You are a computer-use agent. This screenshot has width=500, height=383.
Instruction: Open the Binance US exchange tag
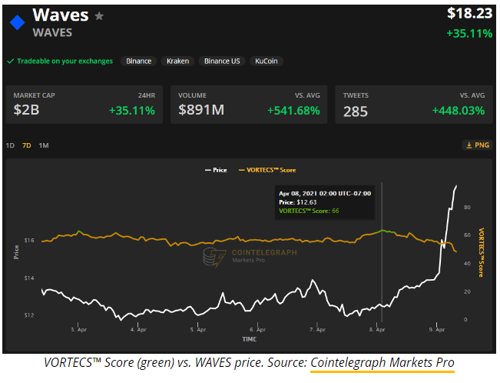tap(222, 61)
